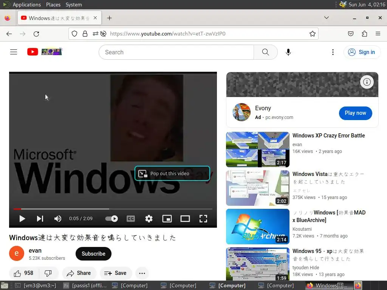
Task: Open the BlueArchive Windows video thumbnail
Action: coord(258,227)
